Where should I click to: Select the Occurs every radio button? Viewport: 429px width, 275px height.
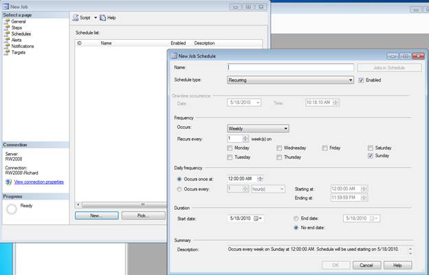[179, 189]
